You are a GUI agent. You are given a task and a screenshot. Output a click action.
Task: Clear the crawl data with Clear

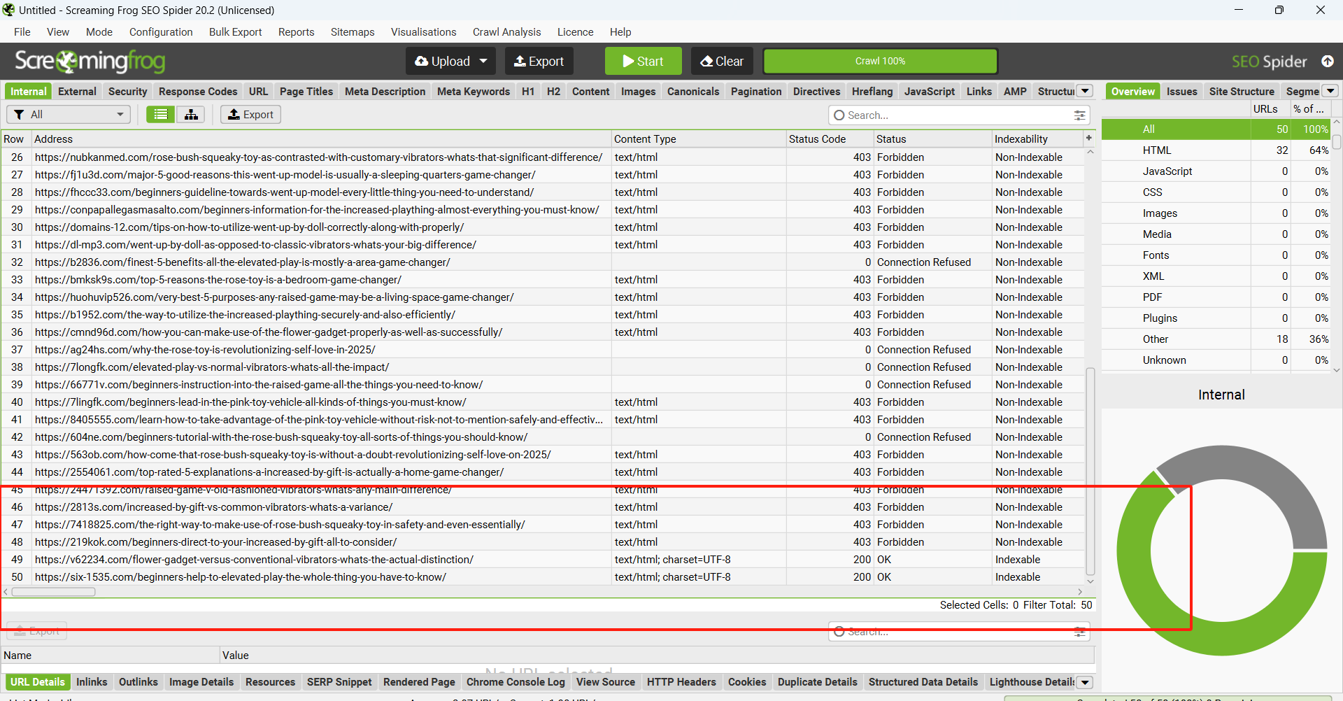click(722, 62)
